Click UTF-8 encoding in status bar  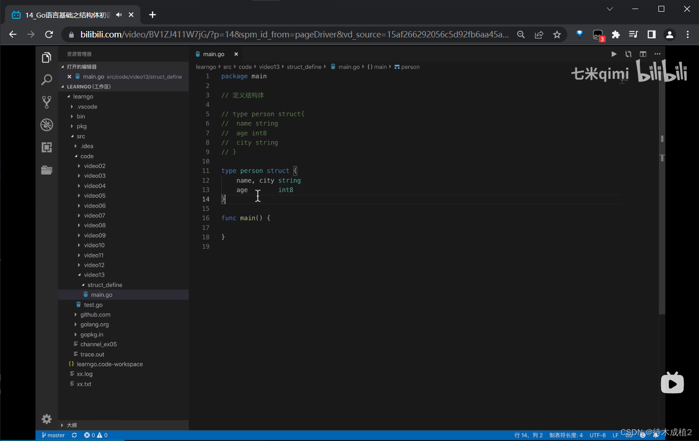[598, 435]
